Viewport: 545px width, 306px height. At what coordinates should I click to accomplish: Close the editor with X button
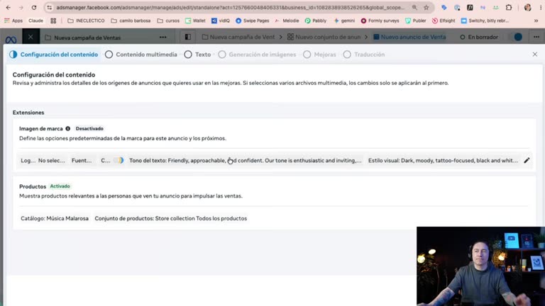point(31,37)
